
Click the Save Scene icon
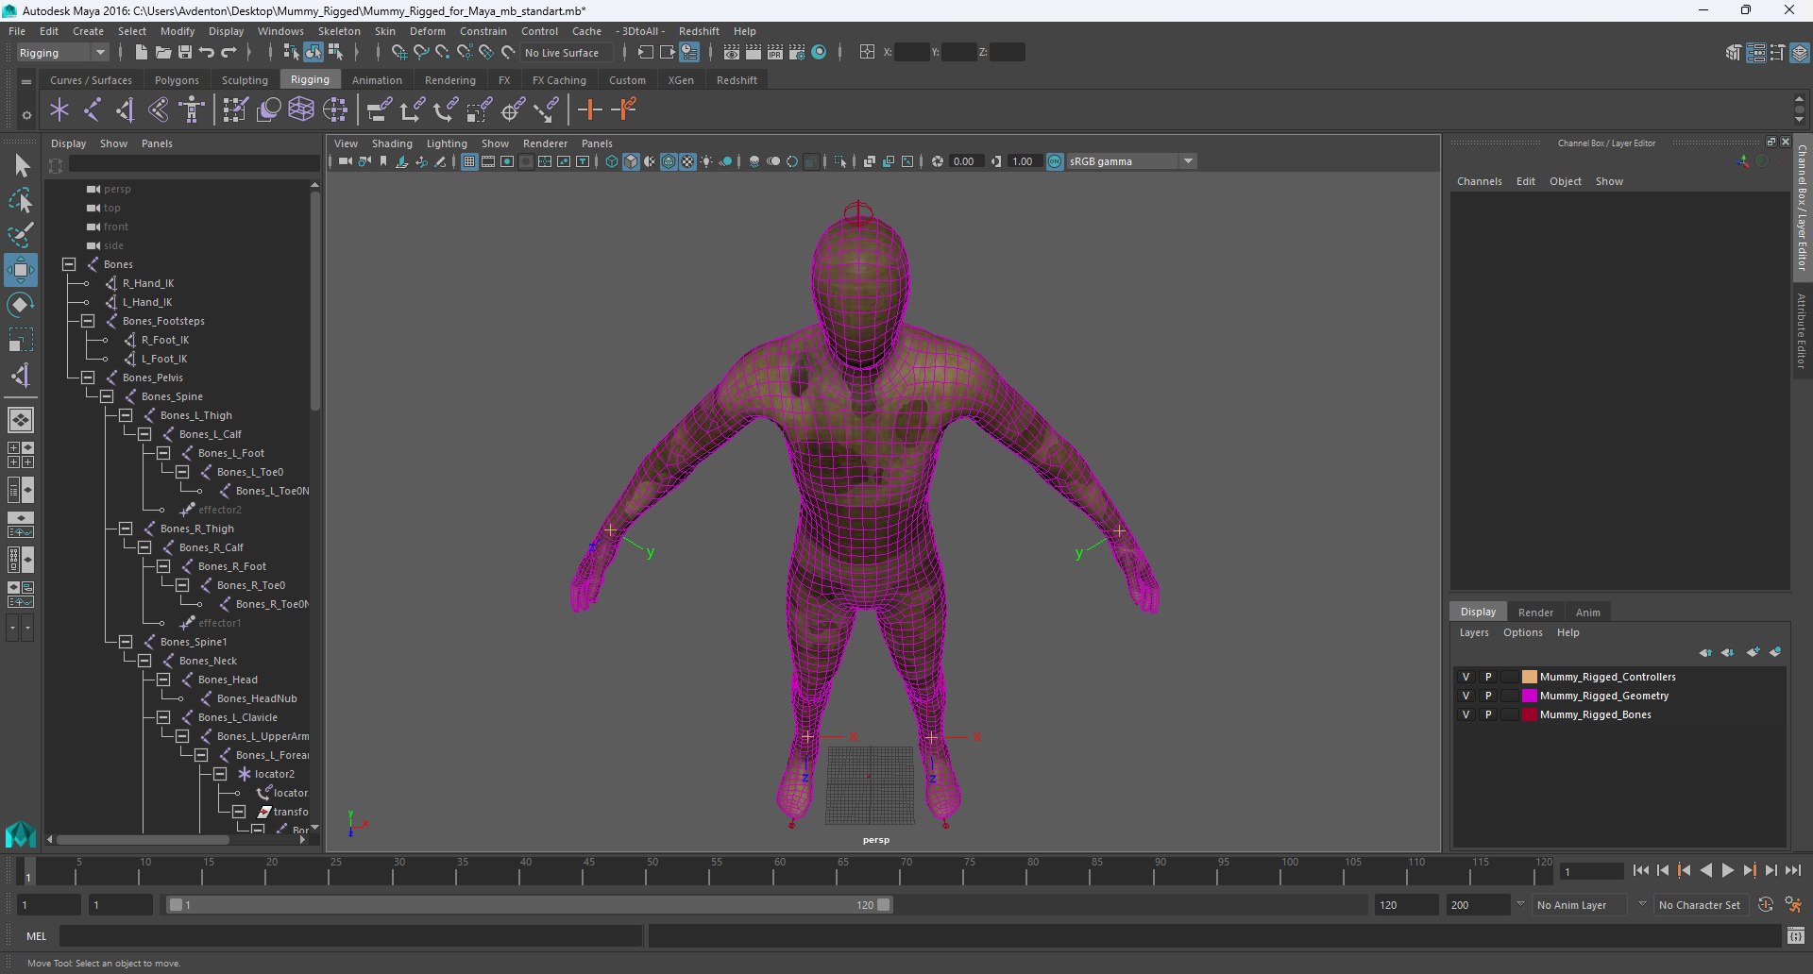(x=185, y=53)
